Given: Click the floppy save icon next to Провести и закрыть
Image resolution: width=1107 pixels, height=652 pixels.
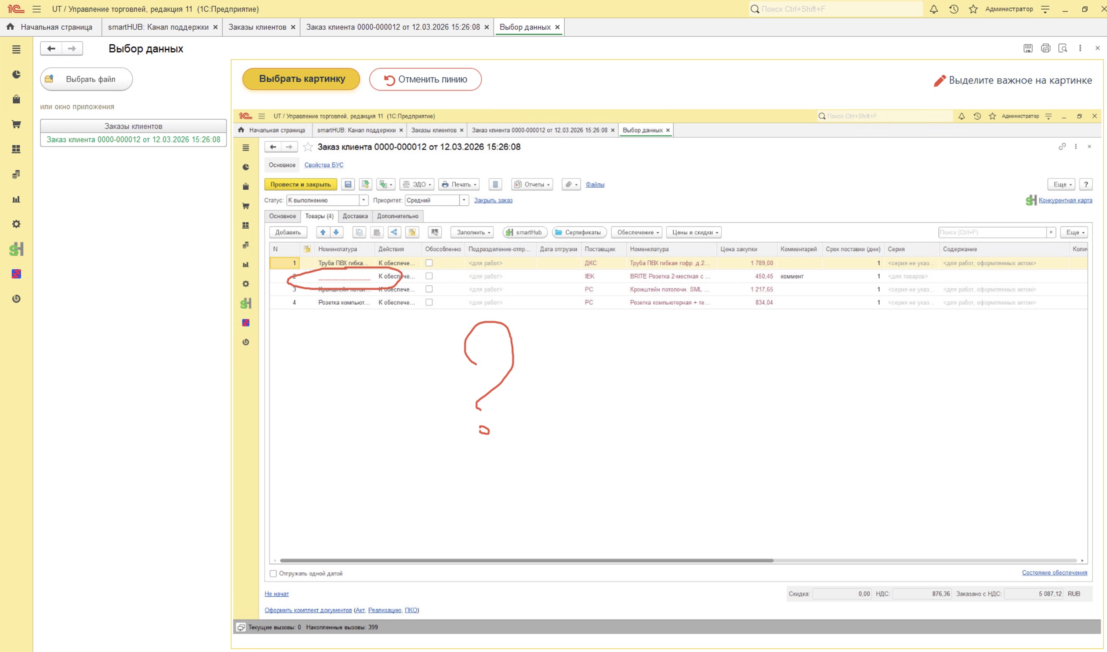Looking at the screenshot, I should 348,184.
